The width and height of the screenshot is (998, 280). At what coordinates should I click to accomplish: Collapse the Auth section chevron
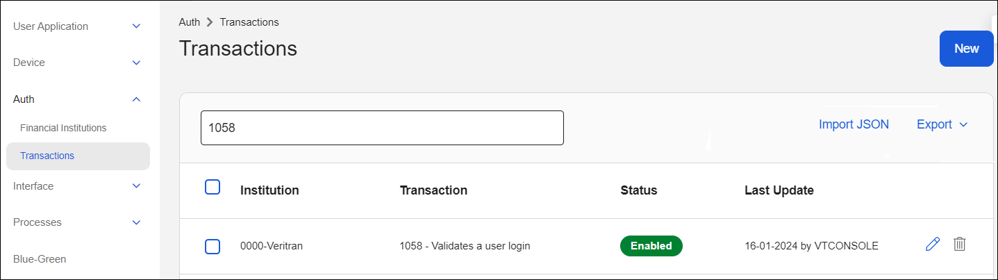tap(137, 99)
